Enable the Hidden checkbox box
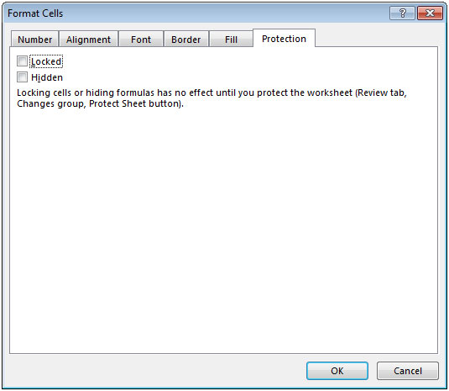This screenshot has height=391, width=449. pos(22,77)
